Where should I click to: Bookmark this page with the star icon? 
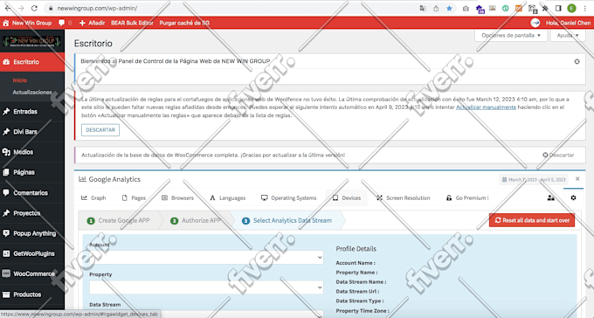[x=449, y=9]
